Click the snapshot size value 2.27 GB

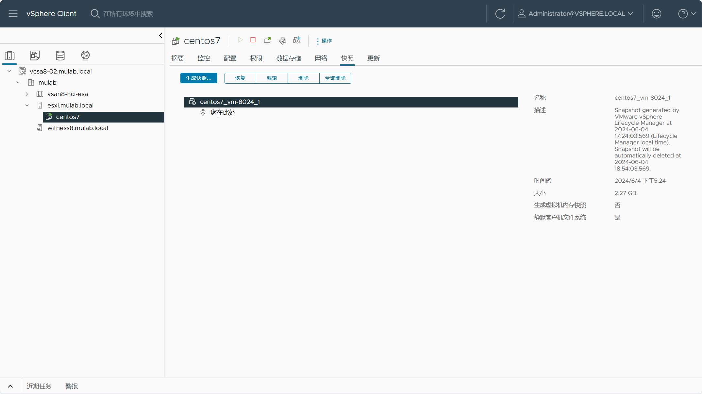point(625,193)
